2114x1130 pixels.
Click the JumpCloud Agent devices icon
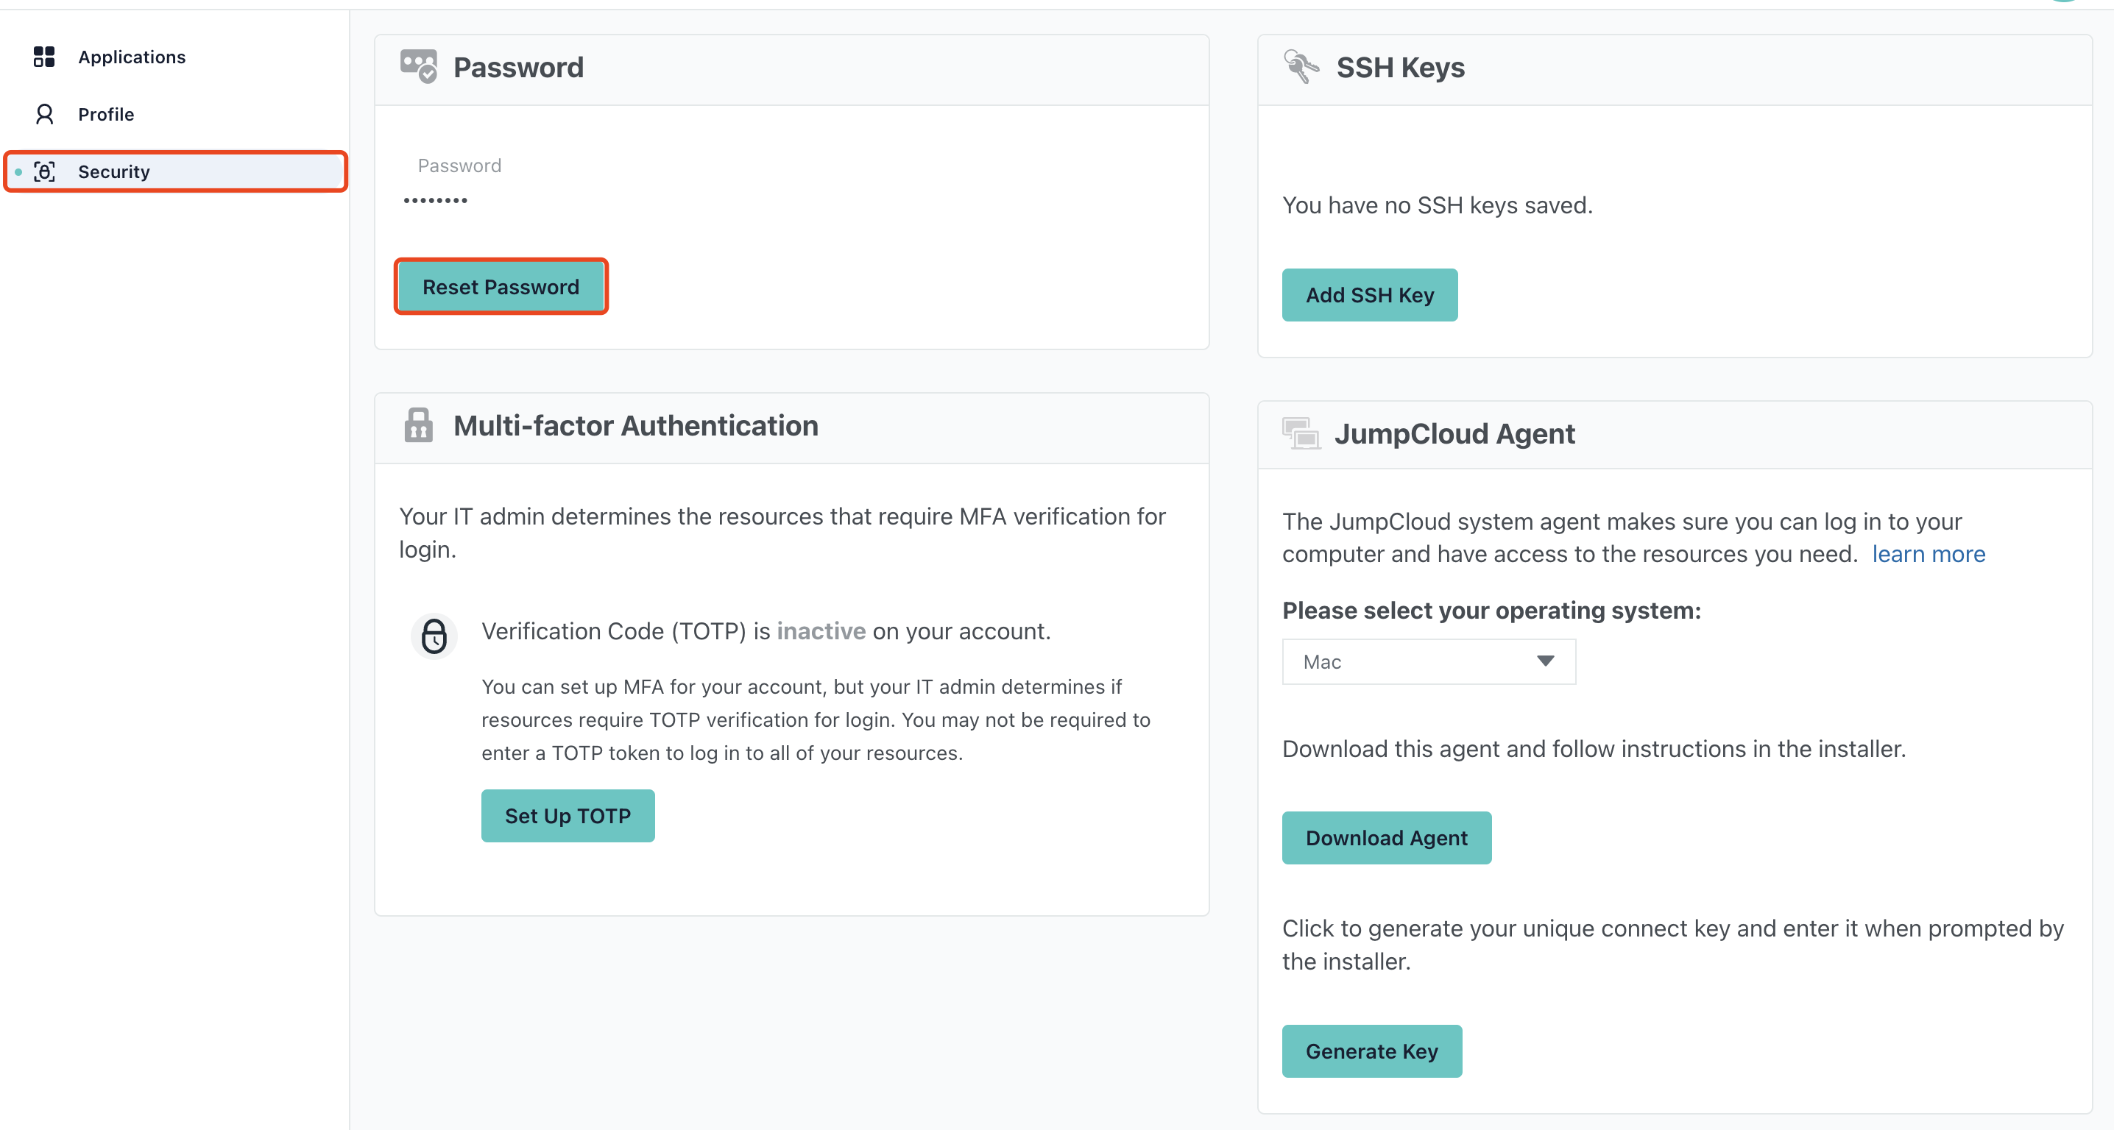1301,433
